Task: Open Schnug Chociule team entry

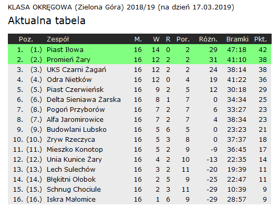Action: (74, 189)
